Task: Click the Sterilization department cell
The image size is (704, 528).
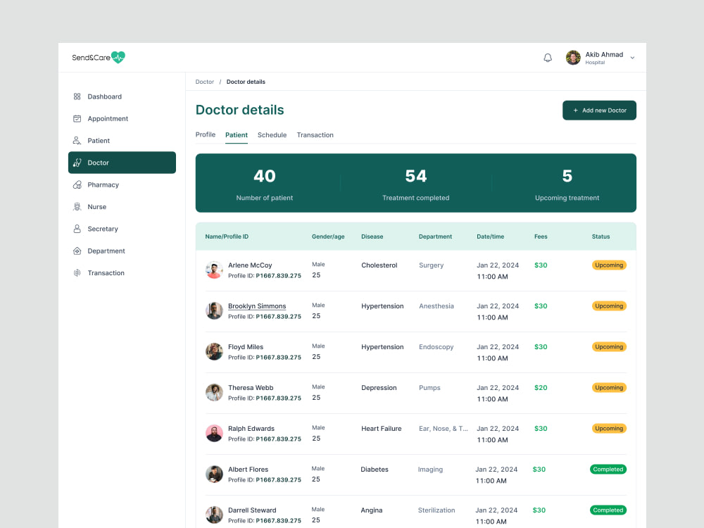Action: pyautogui.click(x=436, y=510)
